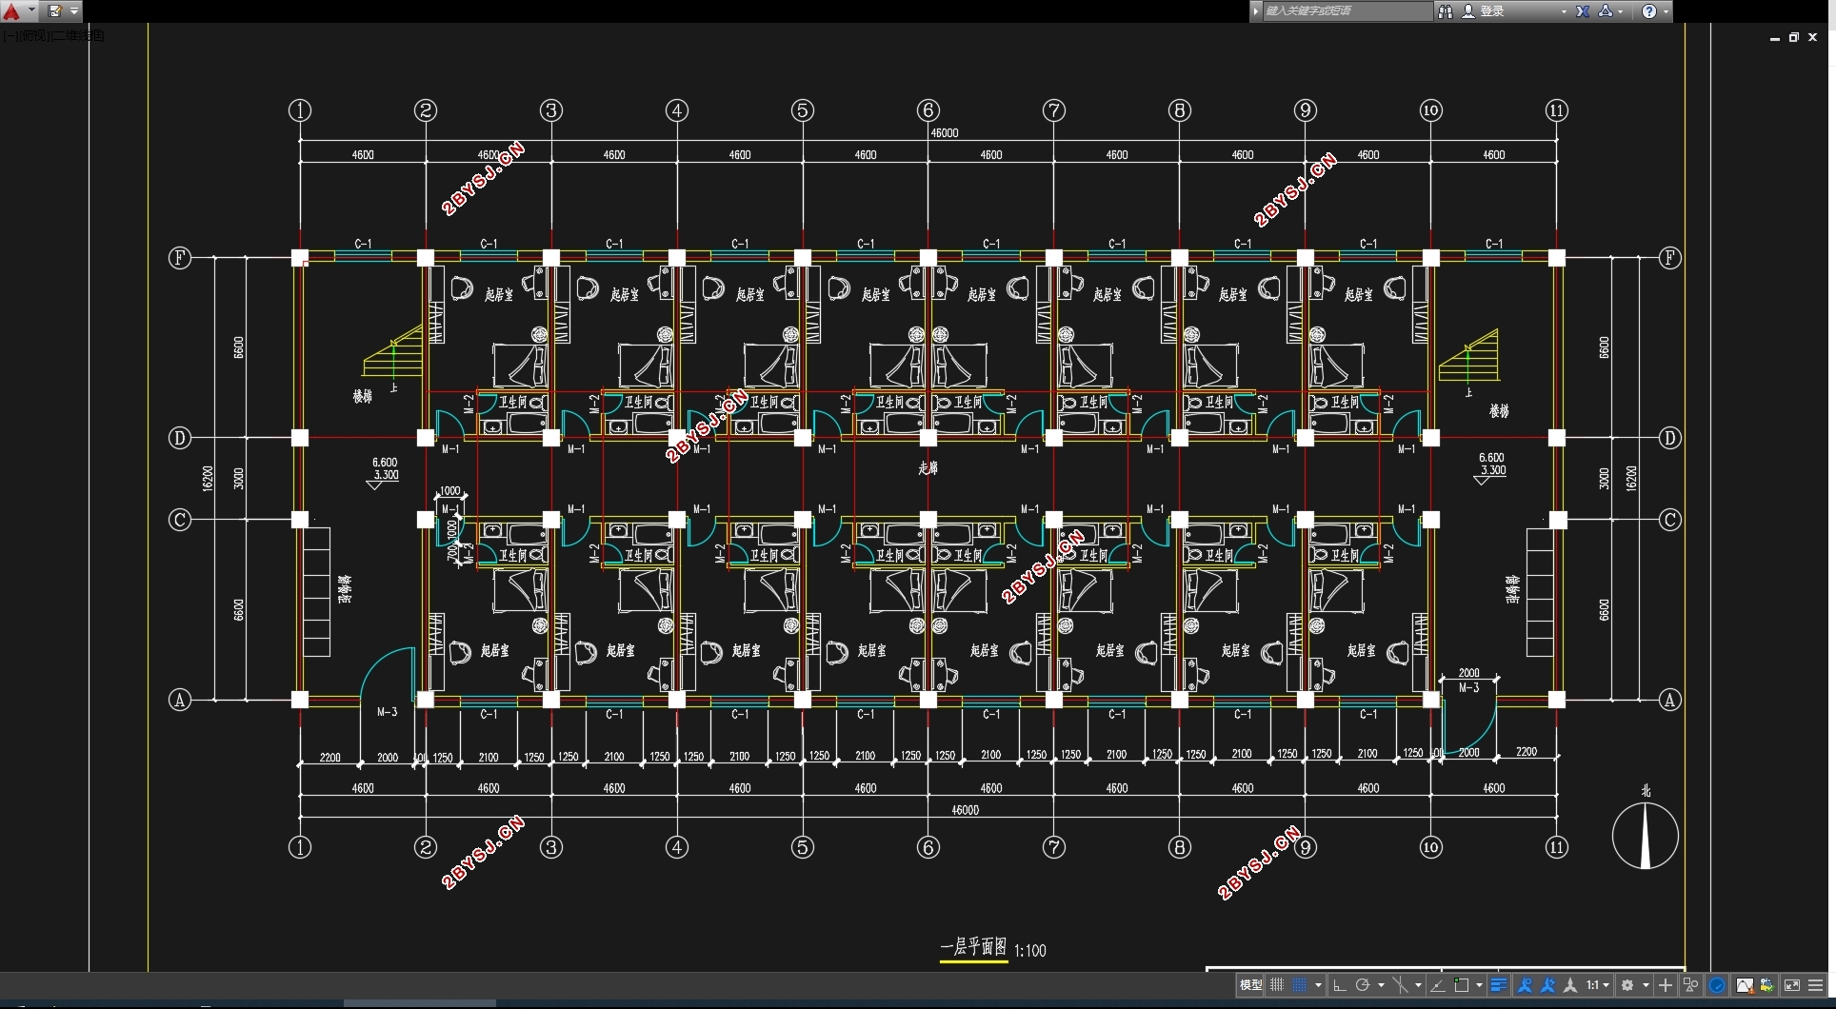Open the 二维线框 visual style menu

[78, 35]
